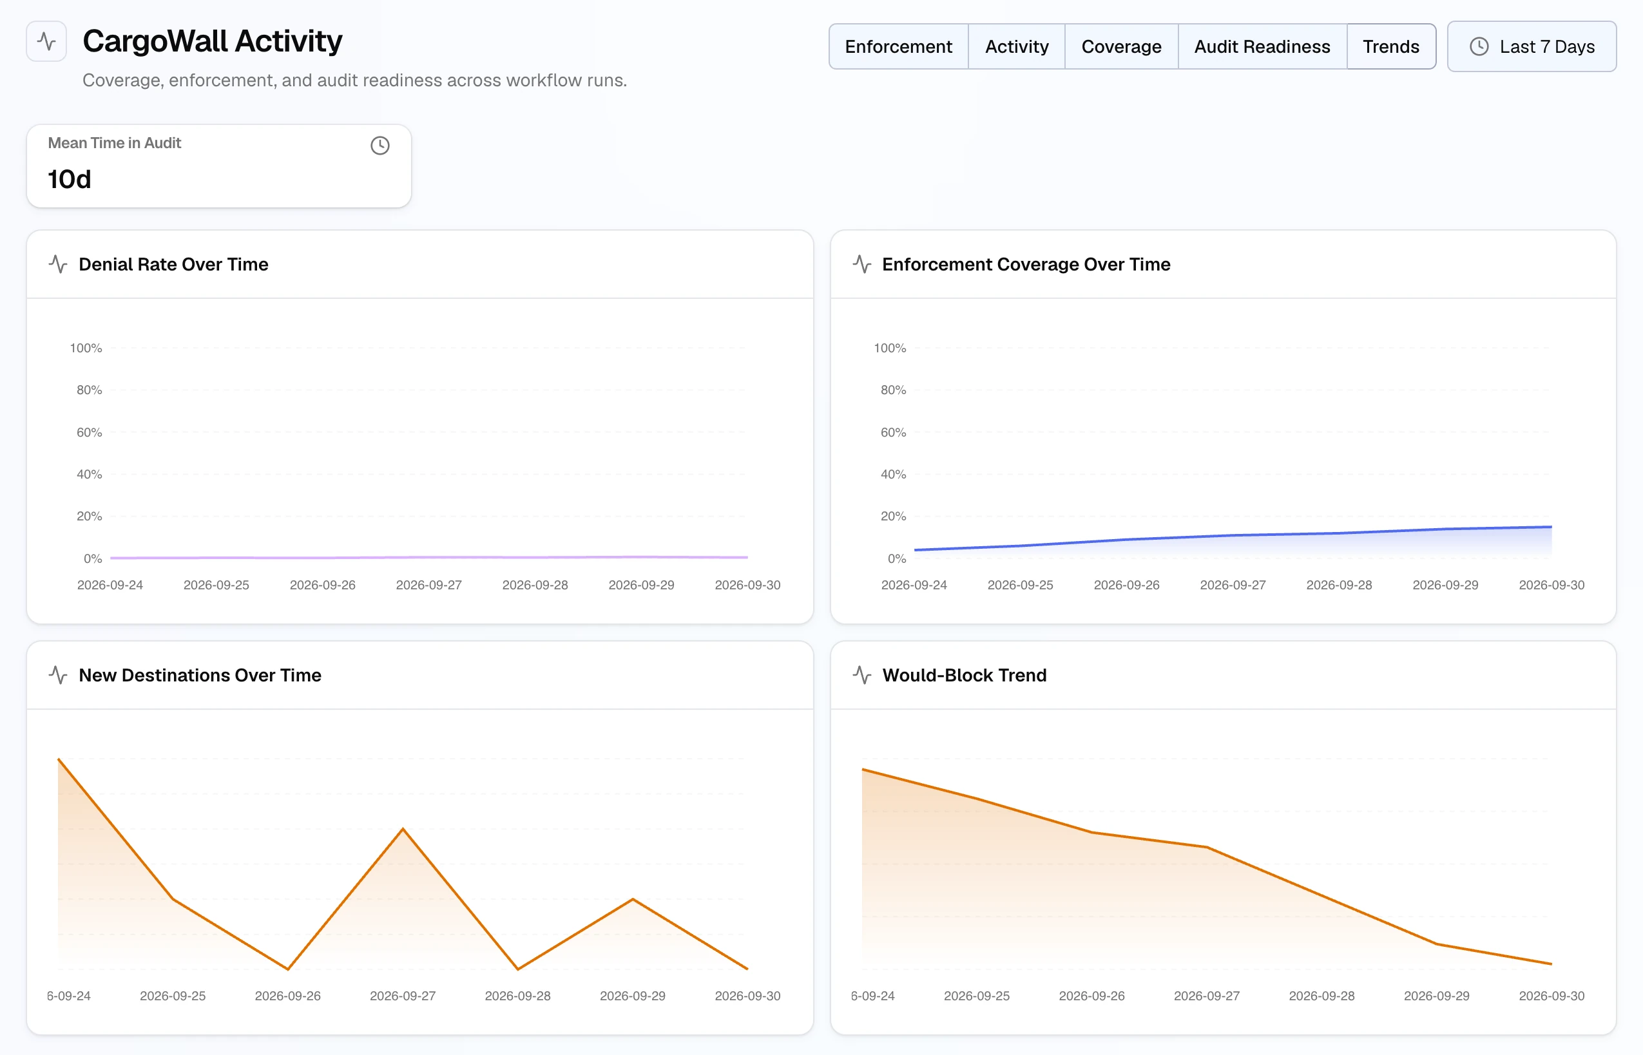Click the Mean Time in Audit label
The width and height of the screenshot is (1643, 1055).
[115, 143]
